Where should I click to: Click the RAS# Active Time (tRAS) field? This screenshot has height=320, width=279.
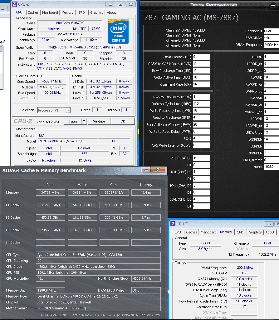[201, 77]
